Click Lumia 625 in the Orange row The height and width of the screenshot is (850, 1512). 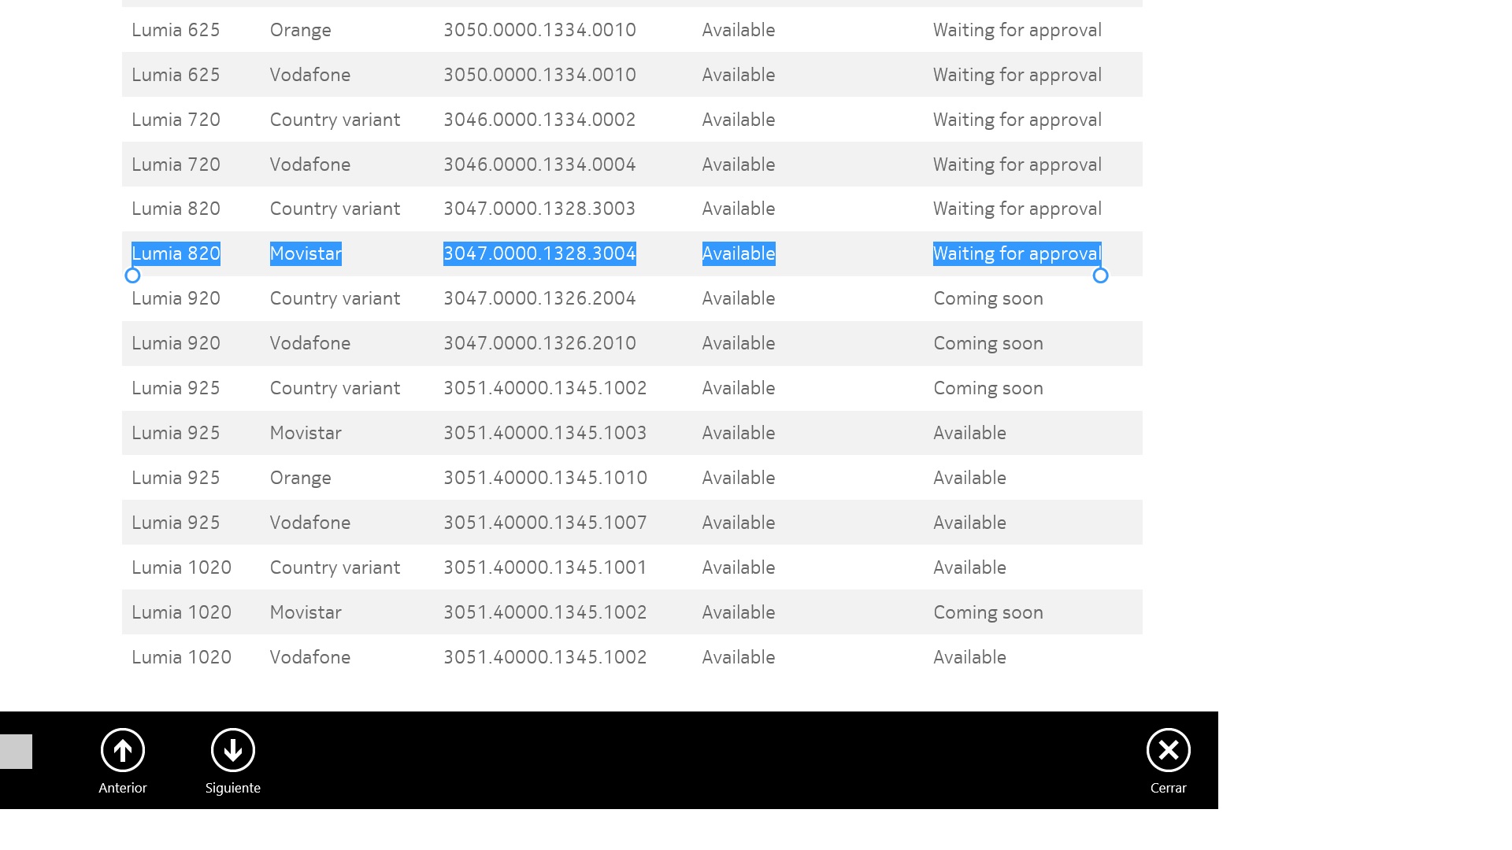tap(176, 30)
